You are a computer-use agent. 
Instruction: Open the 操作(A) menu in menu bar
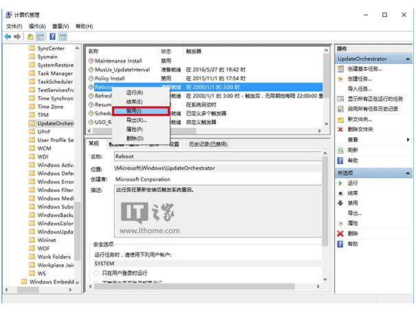pyautogui.click(x=36, y=26)
